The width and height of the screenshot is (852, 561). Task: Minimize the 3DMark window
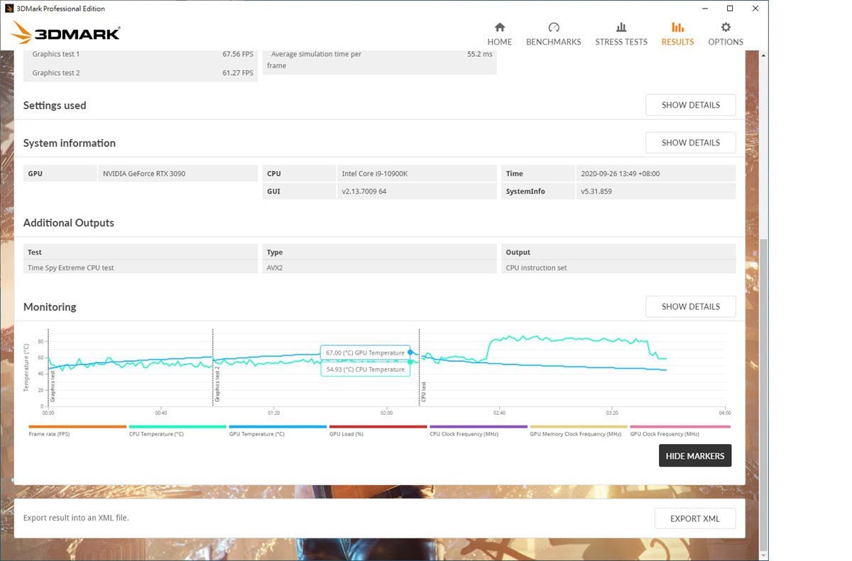705,9
